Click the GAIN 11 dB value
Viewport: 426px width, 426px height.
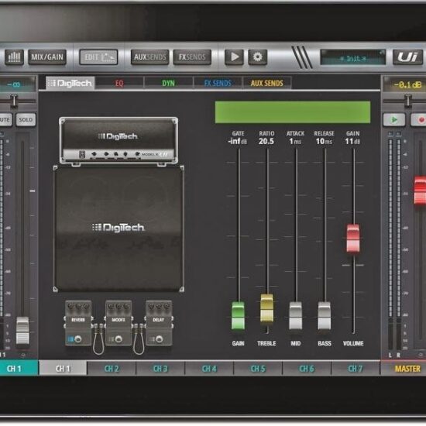click(x=352, y=141)
